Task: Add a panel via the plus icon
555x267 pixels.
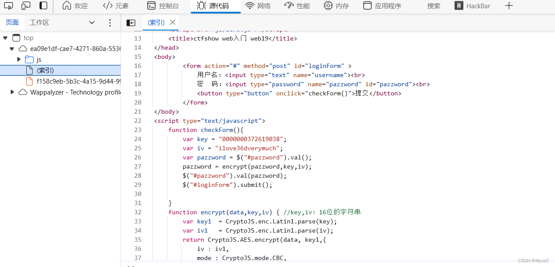Action: [509, 6]
